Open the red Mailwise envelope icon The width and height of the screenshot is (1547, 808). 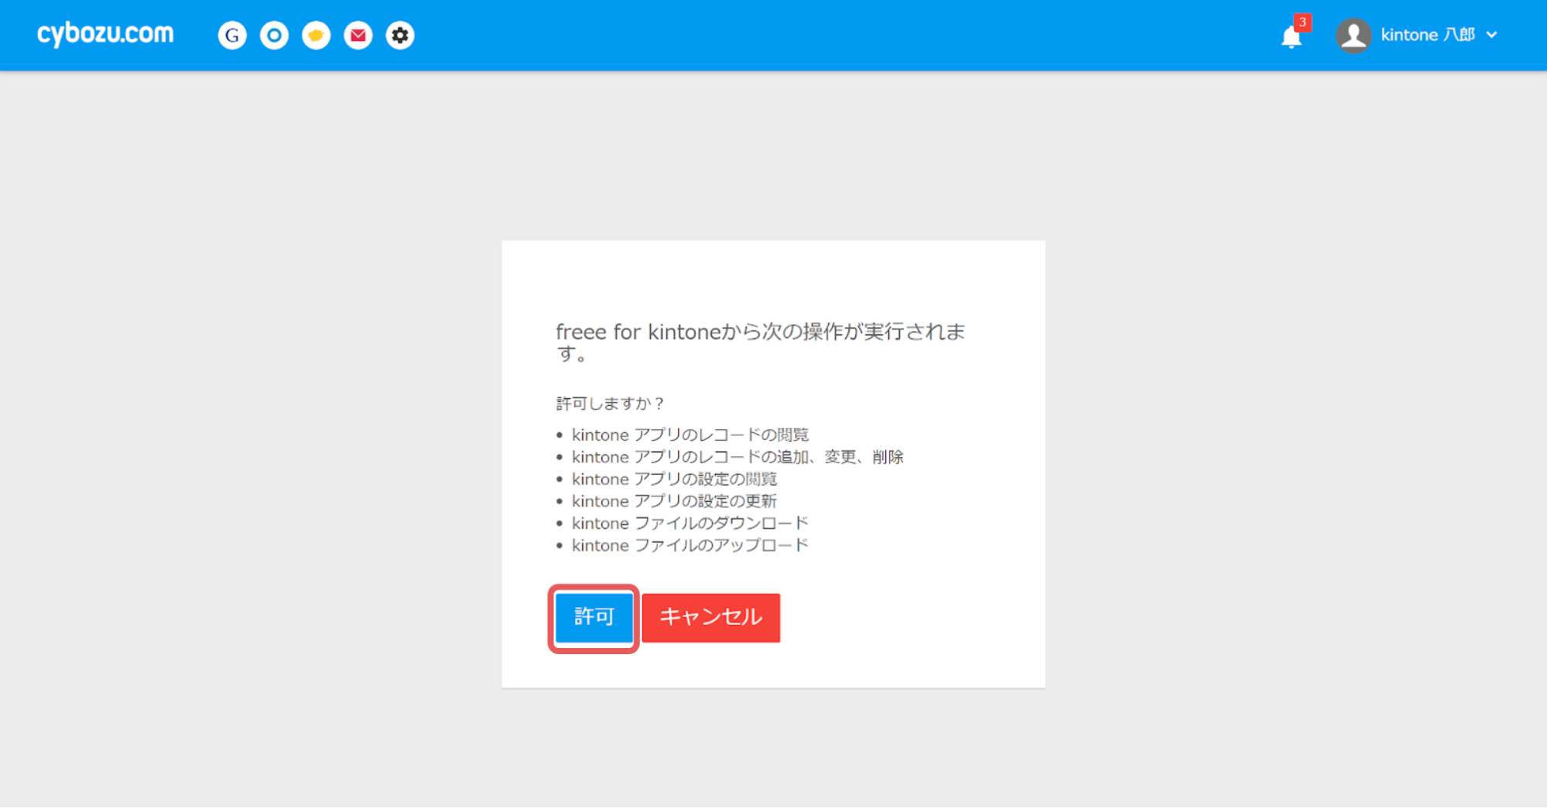click(x=358, y=36)
